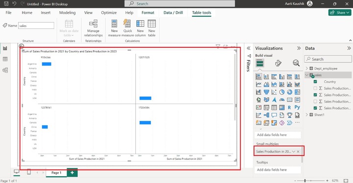Expand the Dept_employee table
Viewport: 353px width, 183px height.
pyautogui.click(x=306, y=69)
